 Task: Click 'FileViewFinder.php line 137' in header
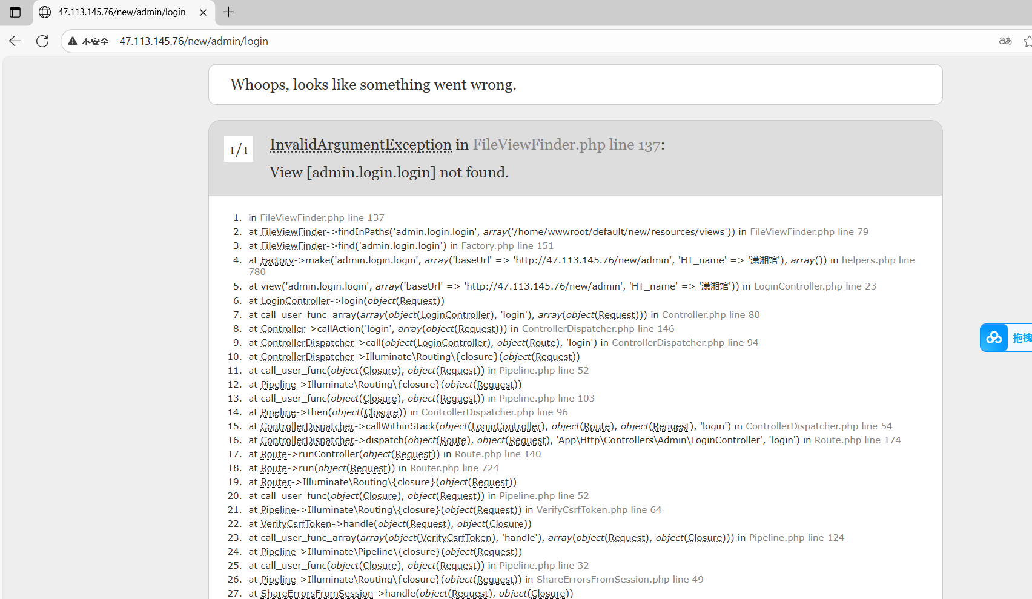click(566, 145)
